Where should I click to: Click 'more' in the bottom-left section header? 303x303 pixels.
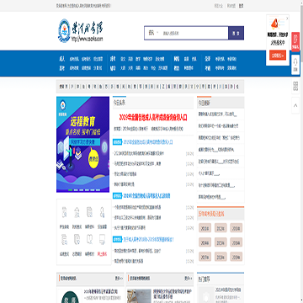coord(119,279)
